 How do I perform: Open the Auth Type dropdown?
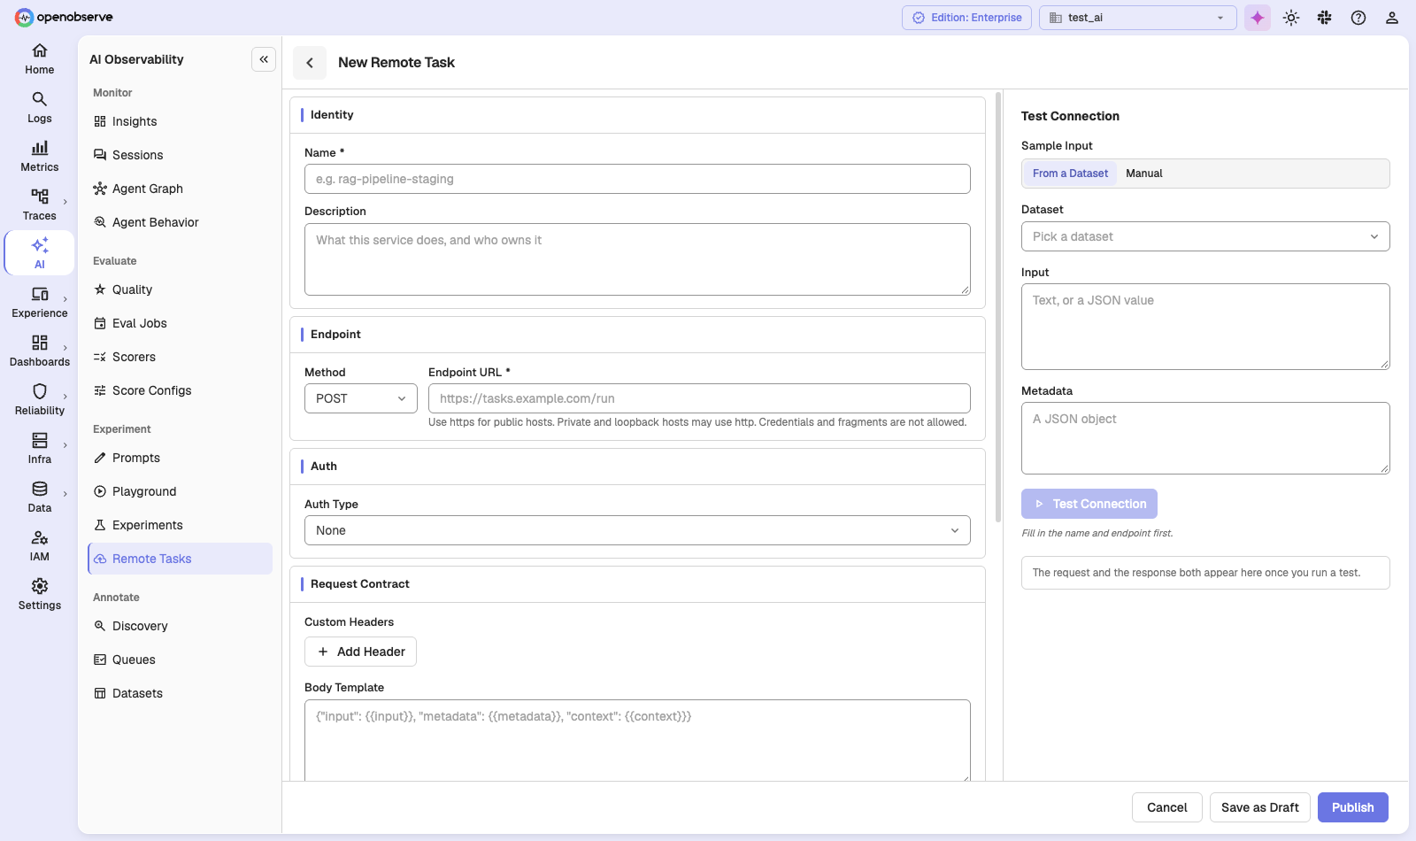coord(637,530)
